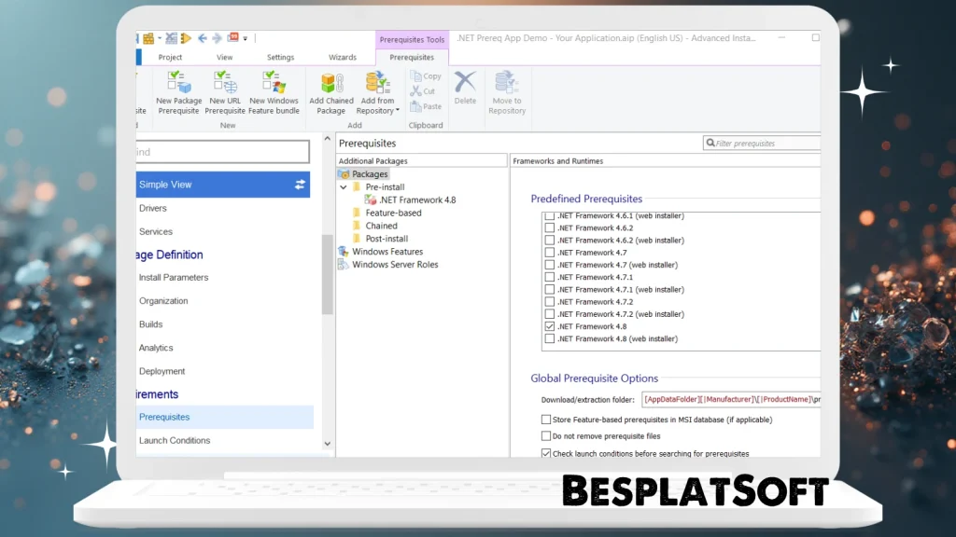Image resolution: width=956 pixels, height=537 pixels.
Task: Click the New URL Prerequisite icon
Action: coord(226,83)
